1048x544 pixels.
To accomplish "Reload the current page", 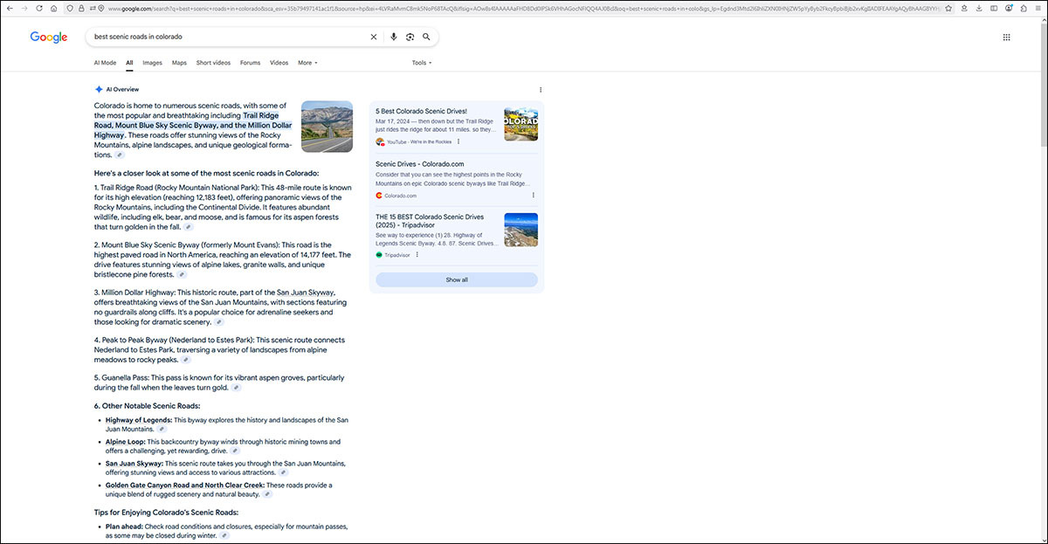I will [x=39, y=9].
